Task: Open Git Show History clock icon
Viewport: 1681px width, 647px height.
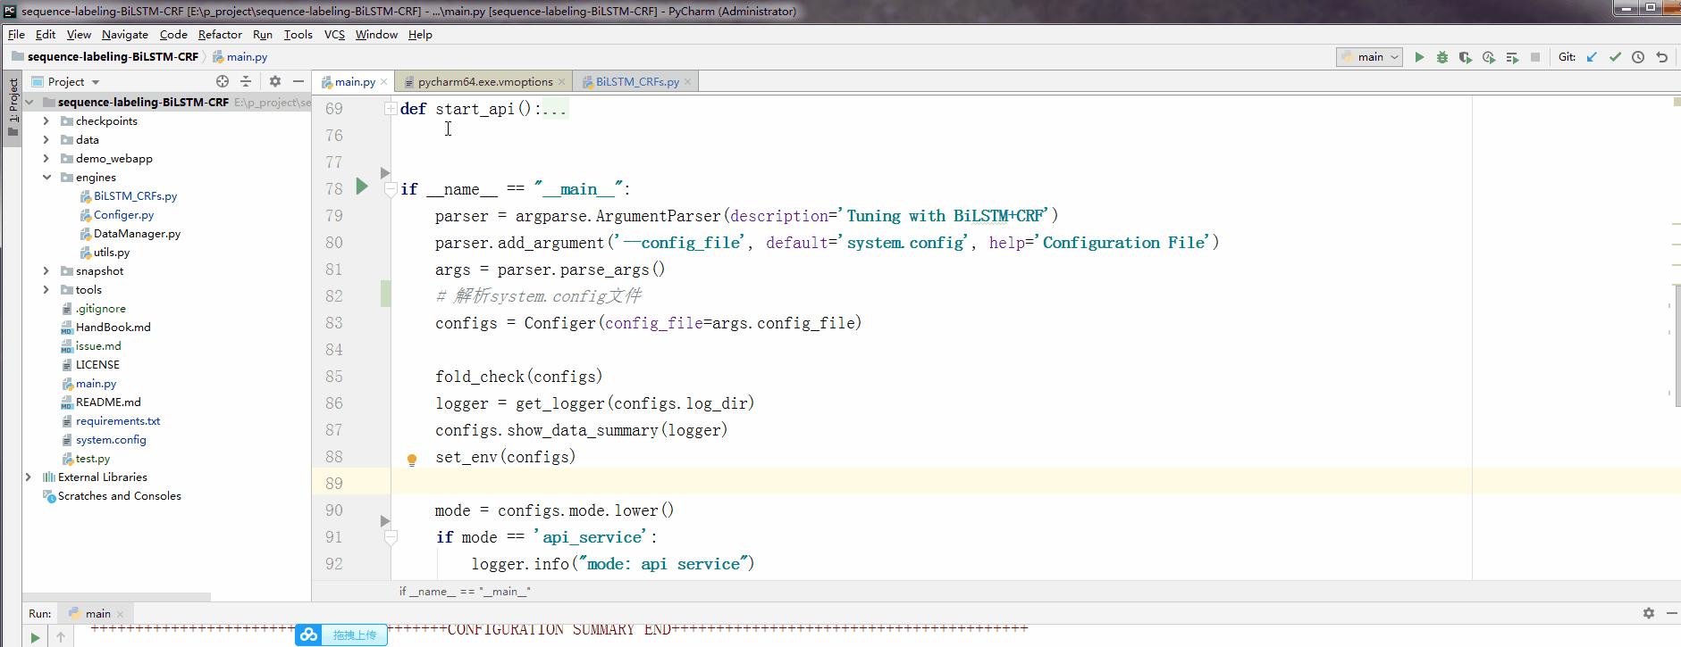Action: tap(1638, 57)
